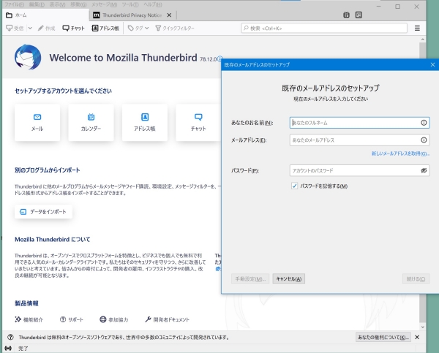Open the 移動 menu
This screenshot has height=353, width=439.
pos(78,4)
